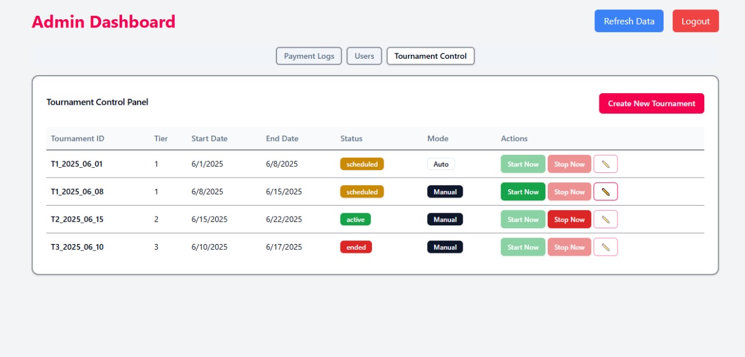Start tournament T1_2025_06_08 now
The width and height of the screenshot is (745, 357).
[x=523, y=192]
